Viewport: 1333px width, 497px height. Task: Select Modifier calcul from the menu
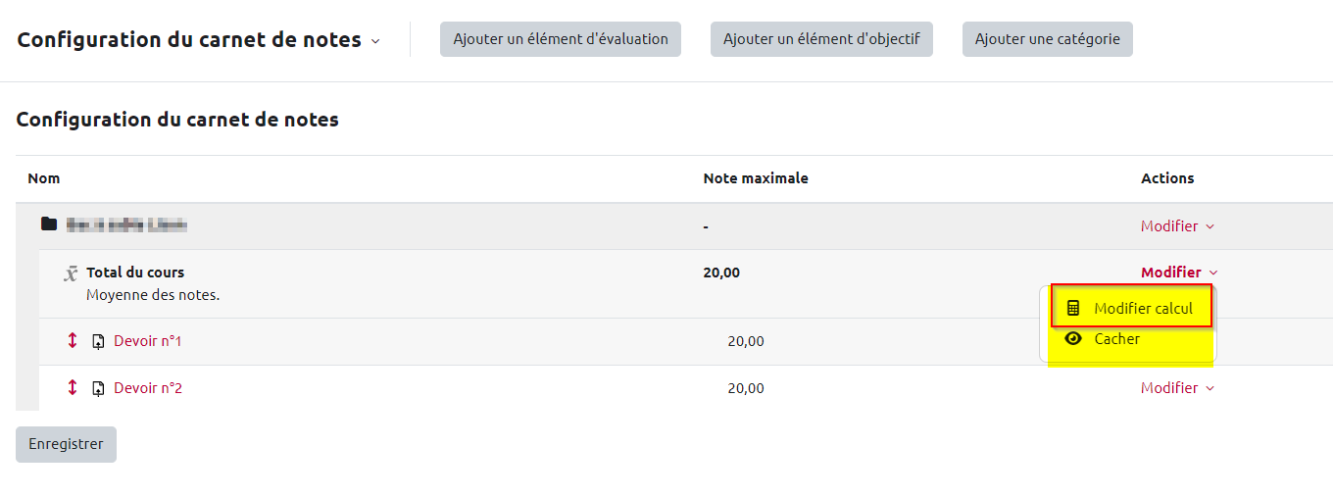(x=1143, y=308)
